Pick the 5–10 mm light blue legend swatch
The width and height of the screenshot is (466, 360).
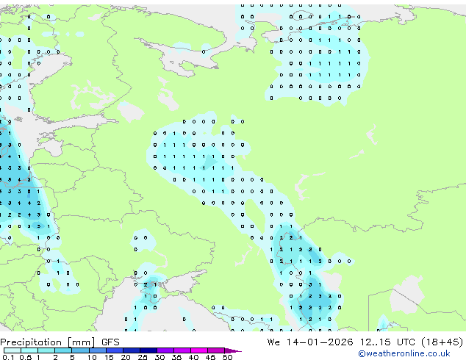(80, 350)
